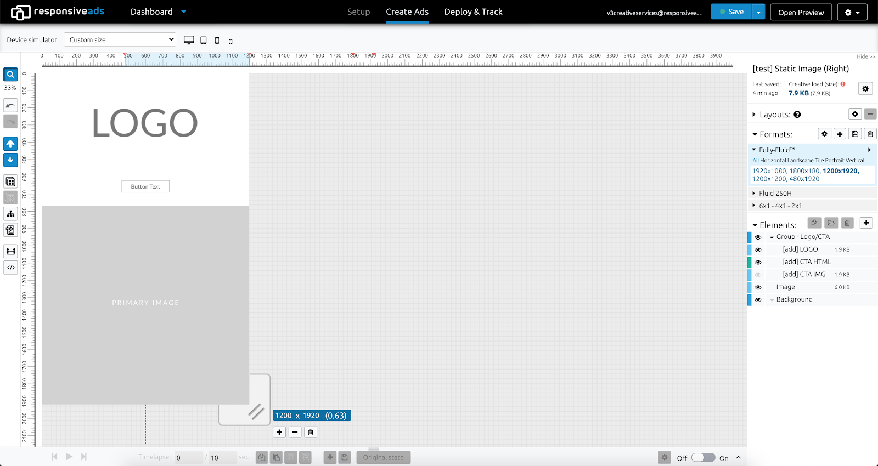Delete size with trash icon below canvas
The image size is (878, 466).
tap(311, 432)
